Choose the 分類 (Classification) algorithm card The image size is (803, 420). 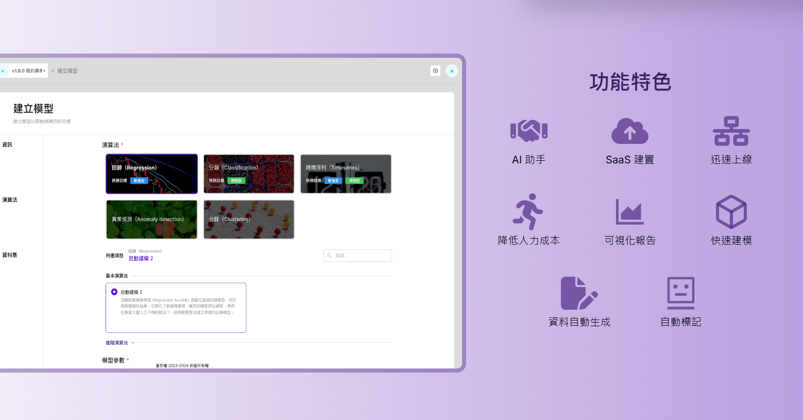pyautogui.click(x=249, y=174)
